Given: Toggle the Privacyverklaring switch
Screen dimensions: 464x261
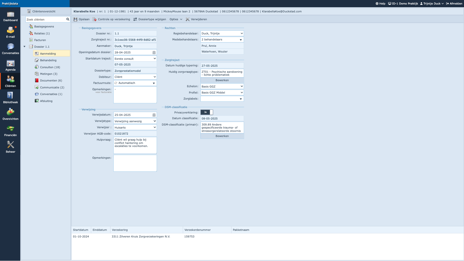Looking at the screenshot, I should (x=207, y=112).
